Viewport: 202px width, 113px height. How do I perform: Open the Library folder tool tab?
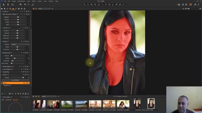coord(2,9)
